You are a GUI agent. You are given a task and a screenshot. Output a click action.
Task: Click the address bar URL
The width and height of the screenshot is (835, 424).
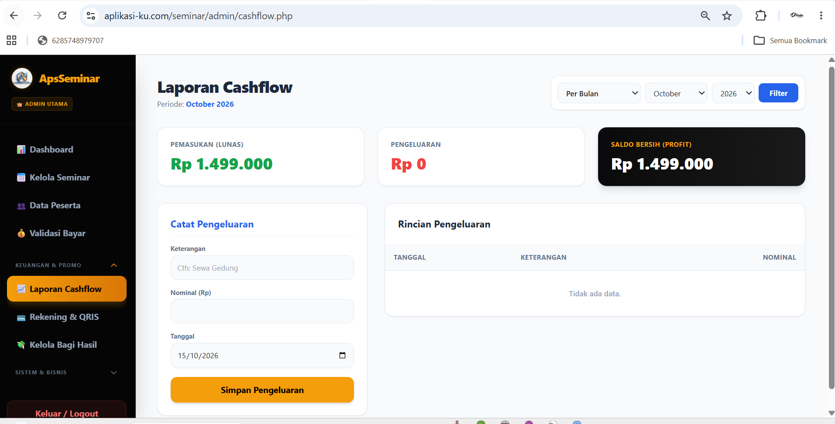coord(198,16)
